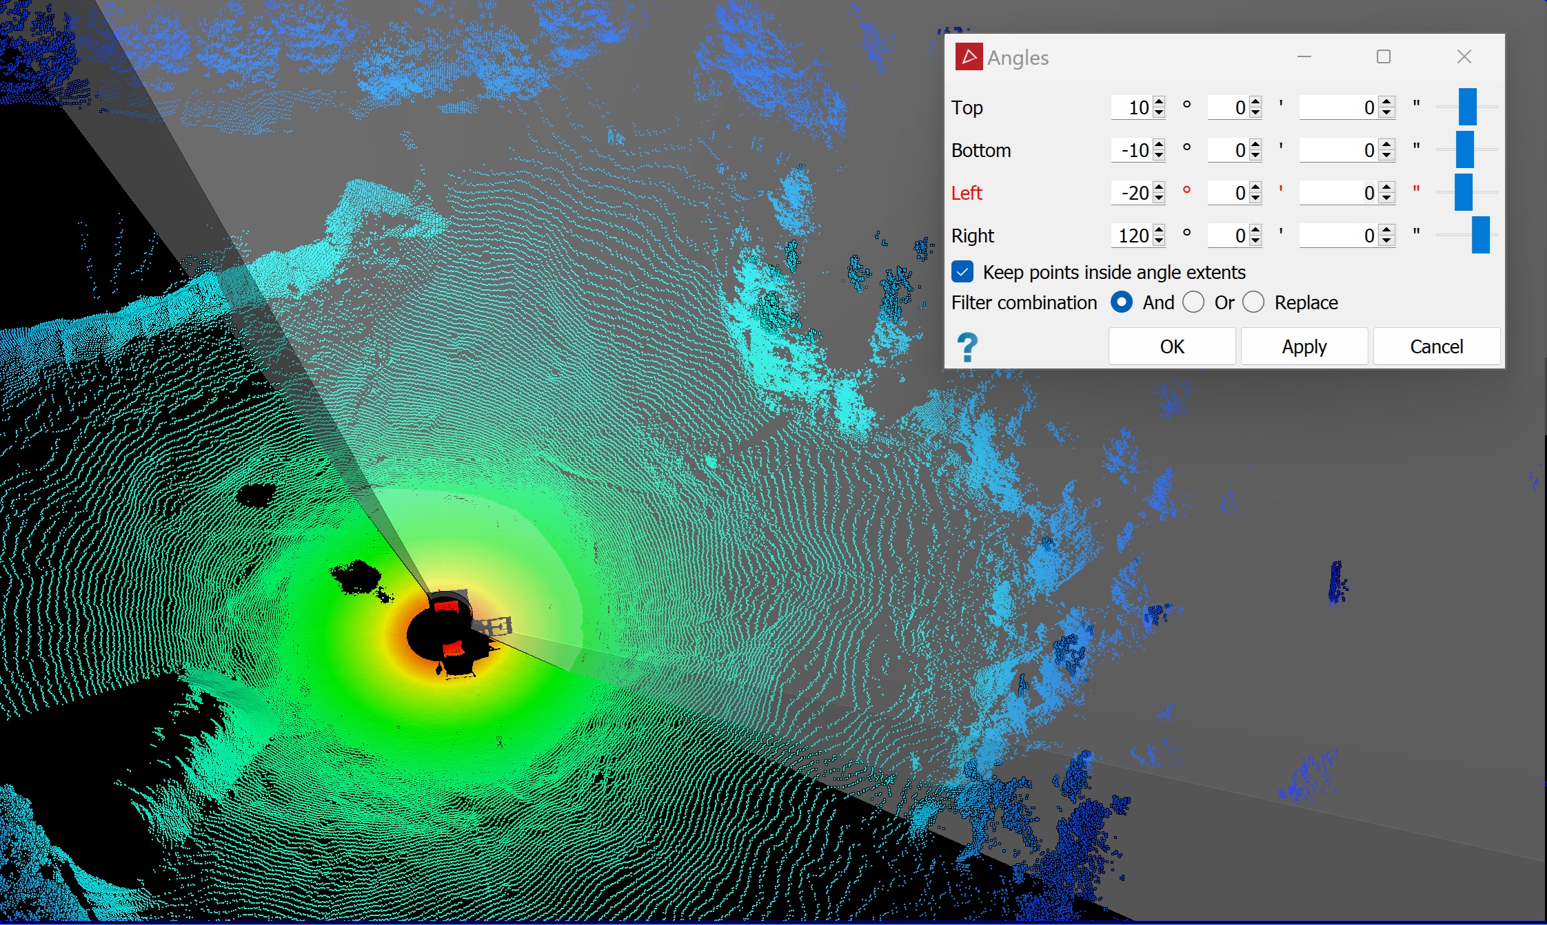Increase Top minutes value with up arrow
Image resolution: width=1547 pixels, height=925 pixels.
tap(1255, 102)
